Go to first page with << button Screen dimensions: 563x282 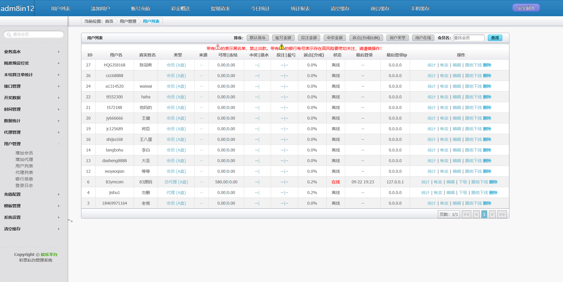[466, 214]
